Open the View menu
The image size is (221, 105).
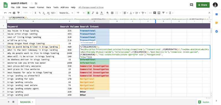pos(25,7)
